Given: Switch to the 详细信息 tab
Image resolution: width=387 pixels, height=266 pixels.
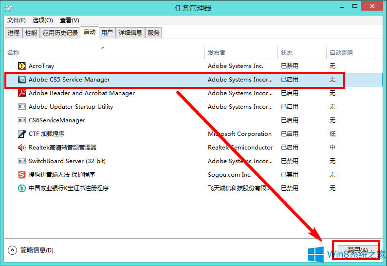Looking at the screenshot, I should coord(130,33).
